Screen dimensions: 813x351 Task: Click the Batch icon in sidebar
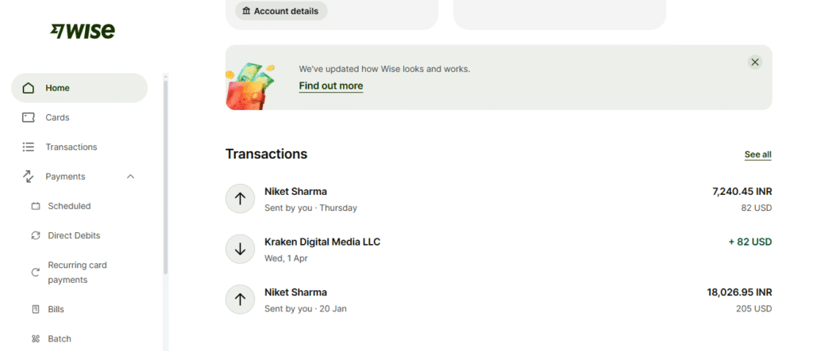35,338
